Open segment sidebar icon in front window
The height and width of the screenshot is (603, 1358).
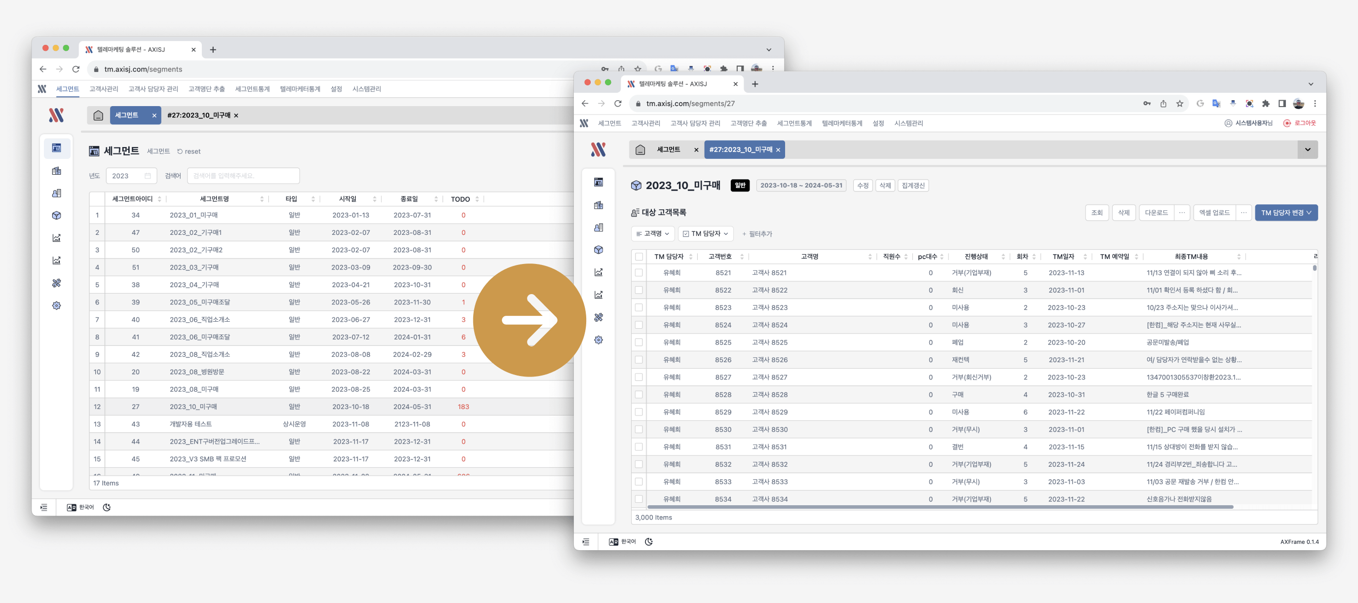[599, 183]
